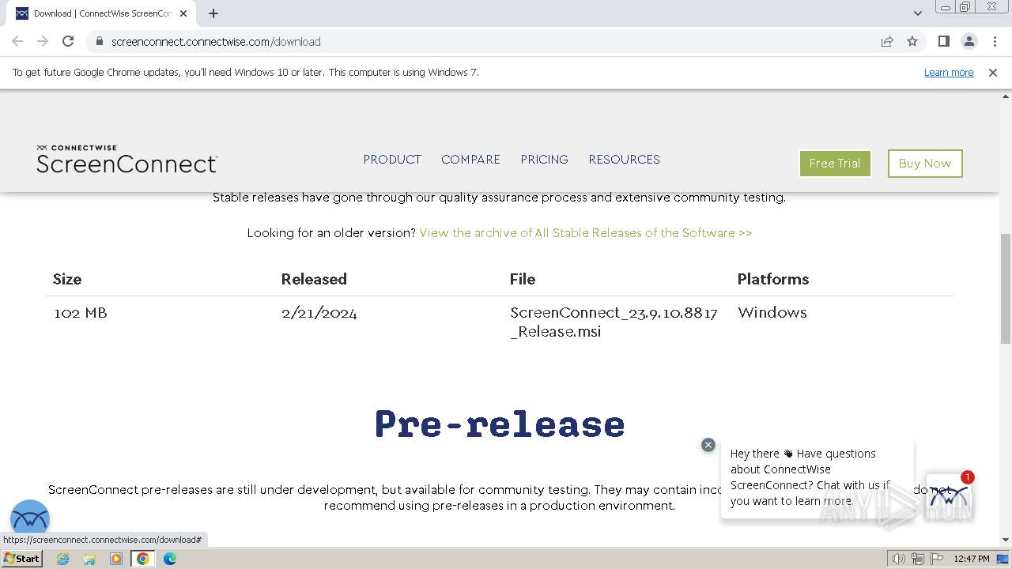Share this page using the share icon

pos(887,42)
